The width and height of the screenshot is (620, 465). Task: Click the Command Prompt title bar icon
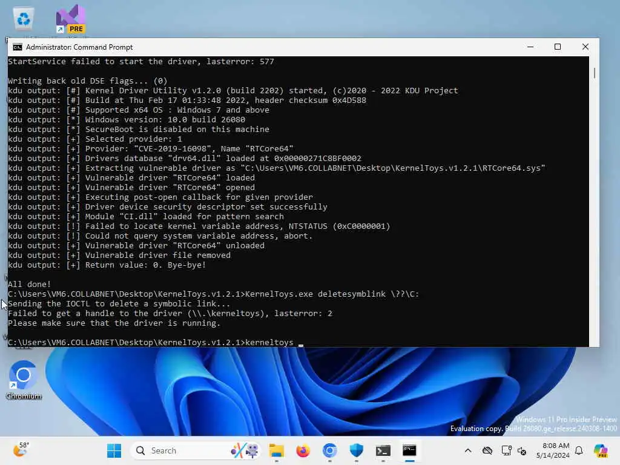click(18, 47)
